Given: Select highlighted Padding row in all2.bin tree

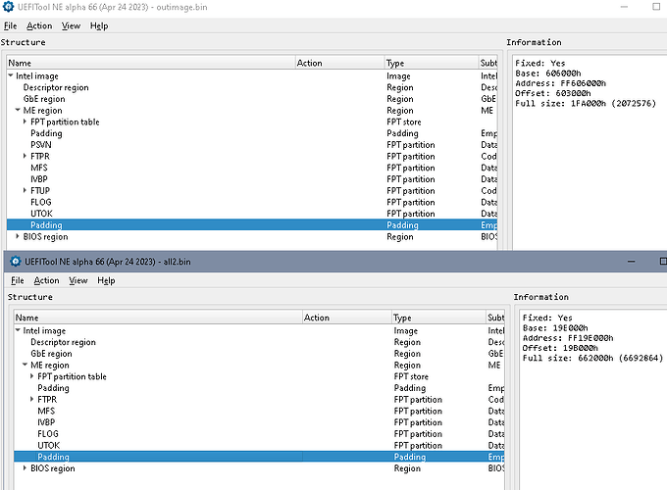Looking at the screenshot, I should pos(259,457).
